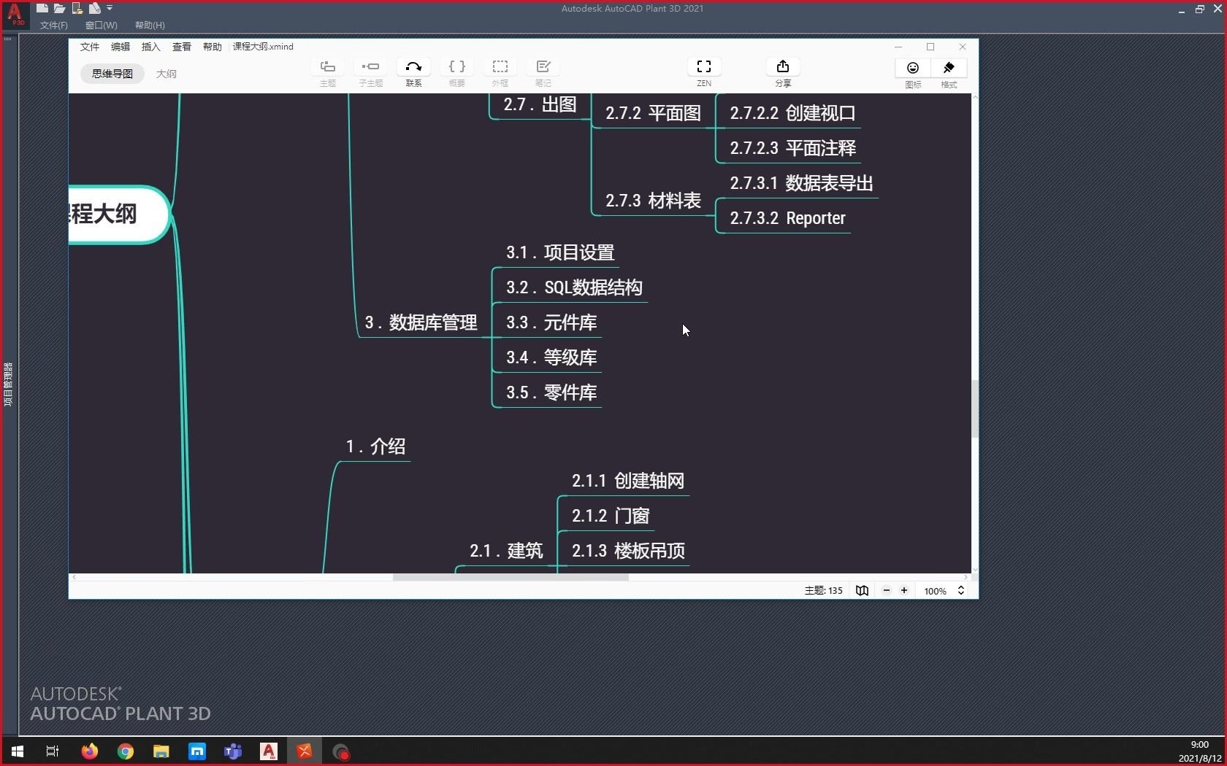The width and height of the screenshot is (1227, 766).
Task: Switch to 思维导图 (Mind Map) view
Action: point(112,74)
